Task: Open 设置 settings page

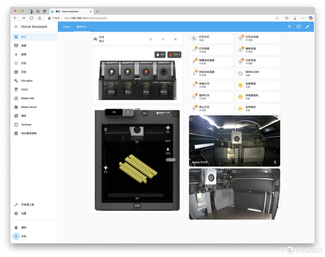Action: [x=34, y=213]
